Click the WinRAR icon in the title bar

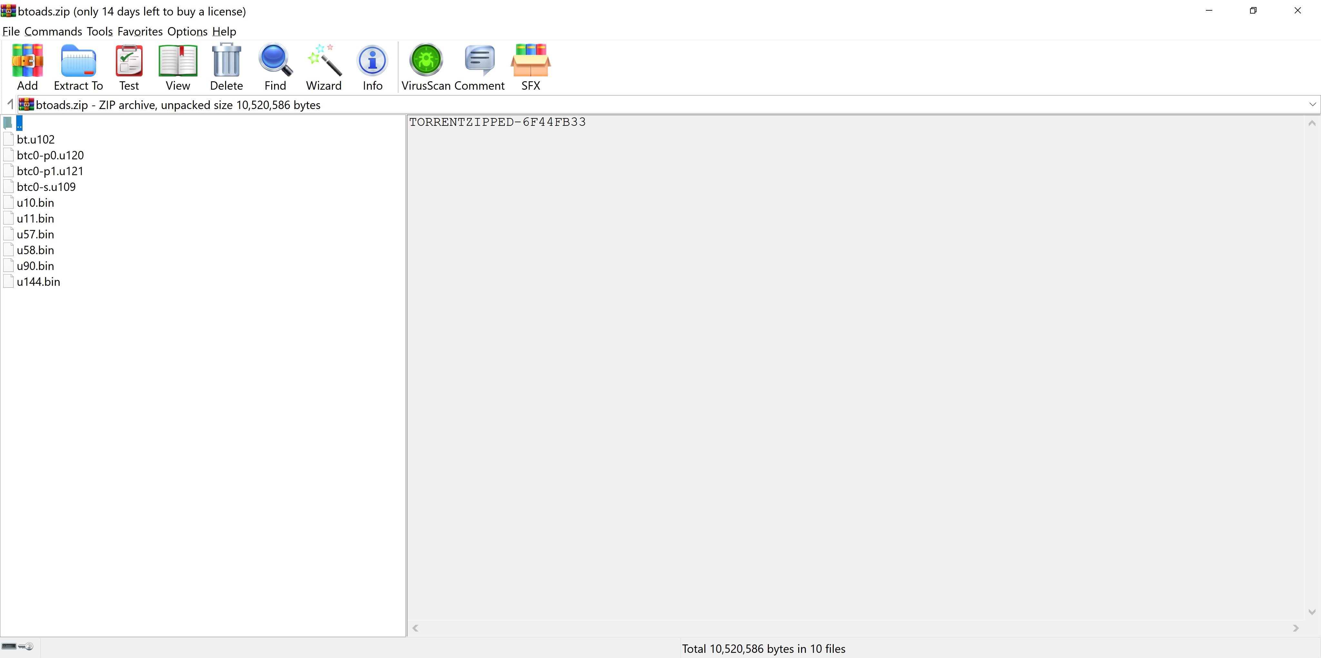pos(8,11)
